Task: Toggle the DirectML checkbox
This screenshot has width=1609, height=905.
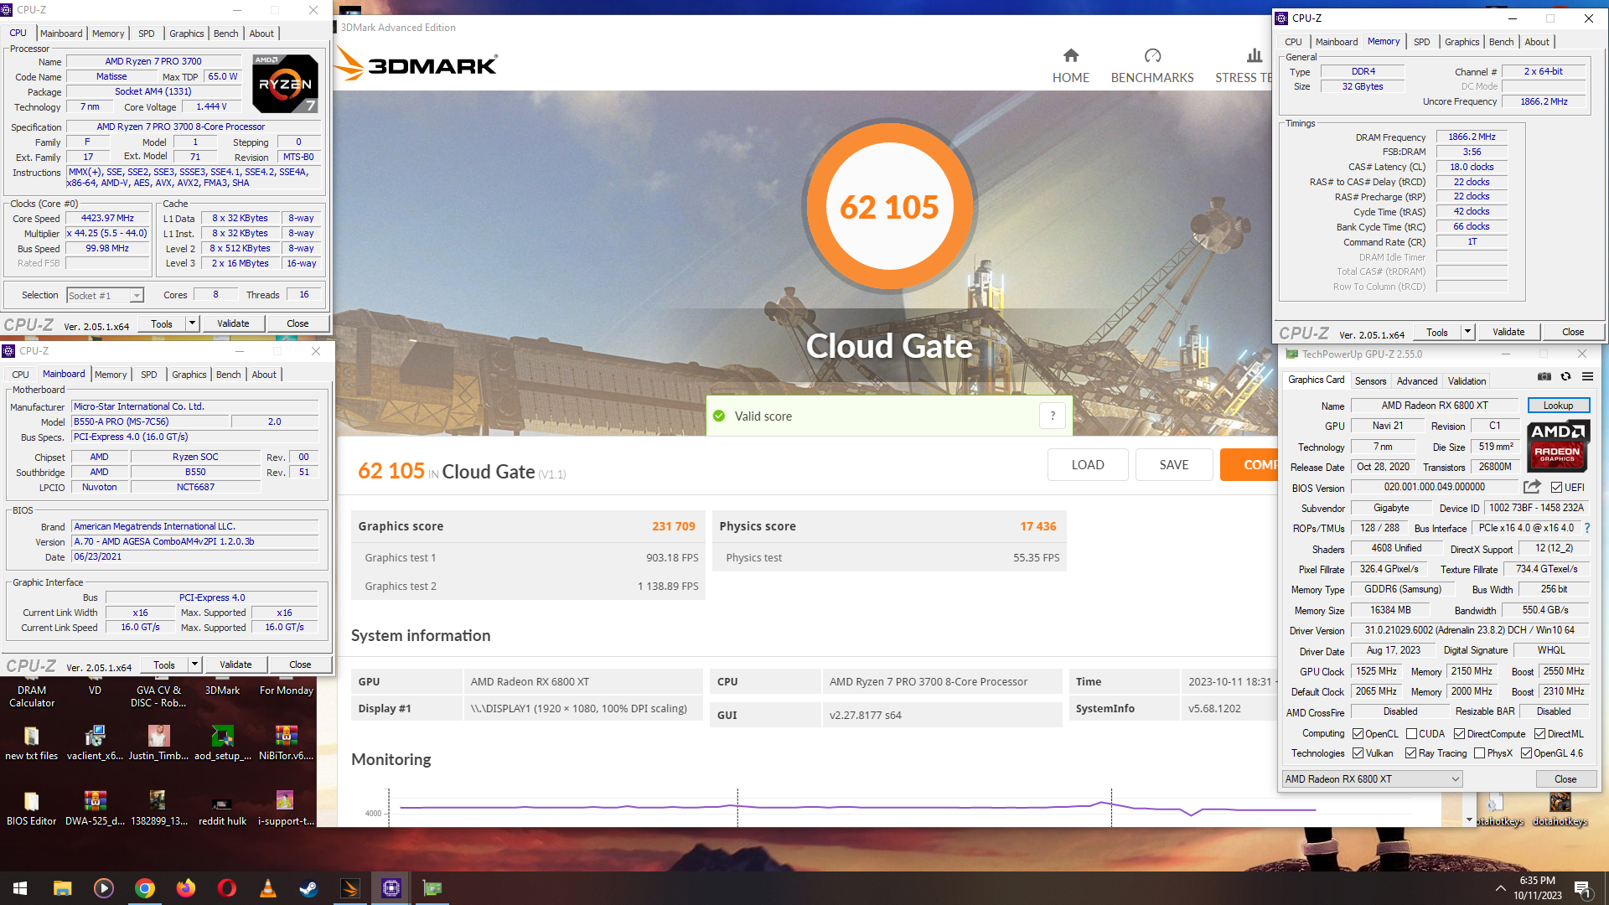Action: [x=1539, y=733]
